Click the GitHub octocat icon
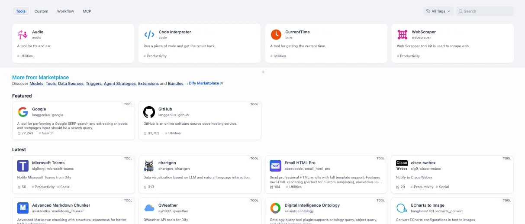Viewport: 525px width, 224px height. (149, 112)
